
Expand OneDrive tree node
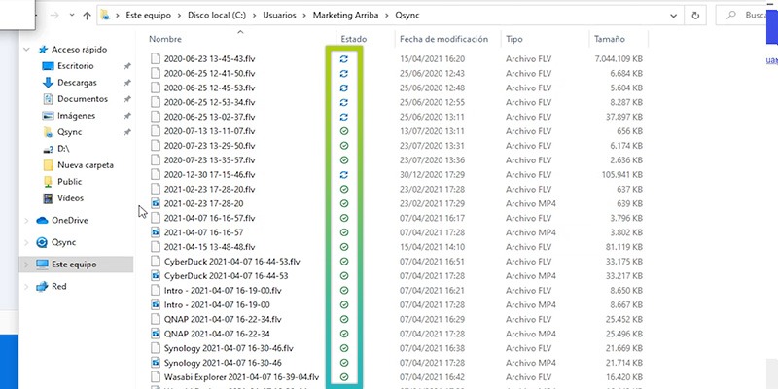coord(27,221)
